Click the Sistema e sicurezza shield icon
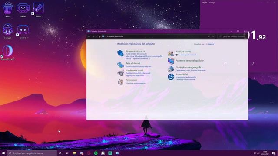Viewport: 278px width, 156px height. point(120,53)
